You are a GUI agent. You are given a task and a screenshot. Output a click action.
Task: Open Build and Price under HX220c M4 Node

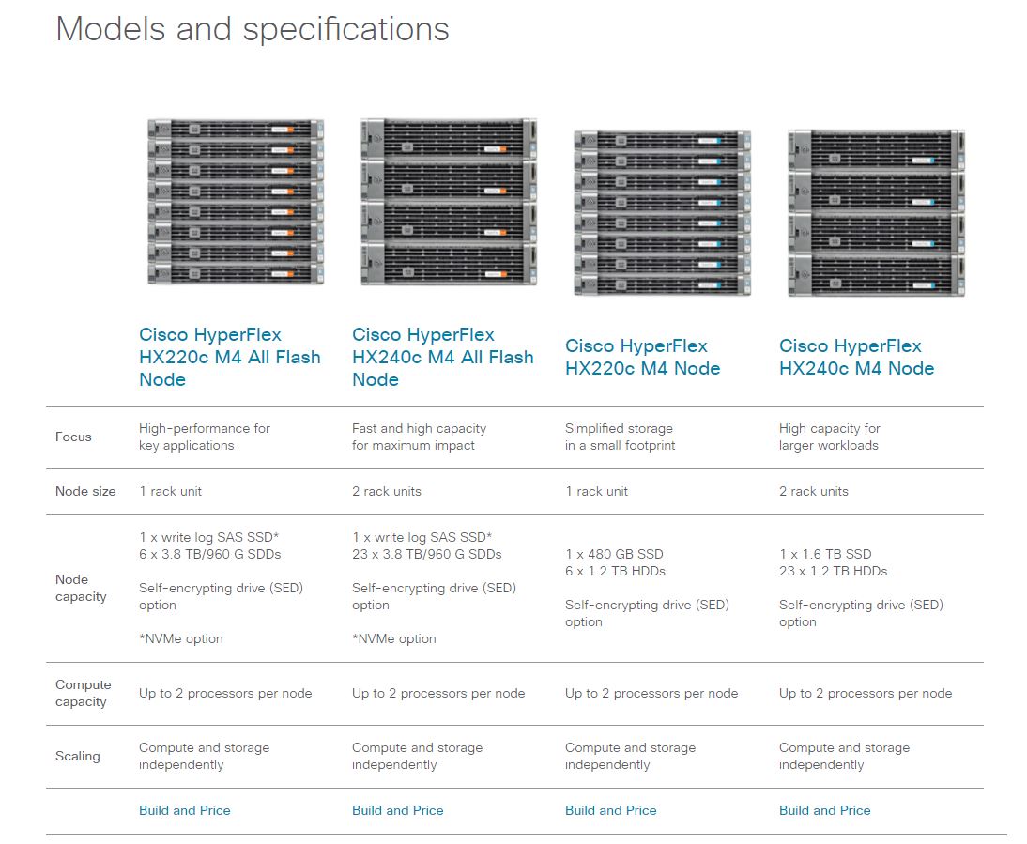pos(610,810)
